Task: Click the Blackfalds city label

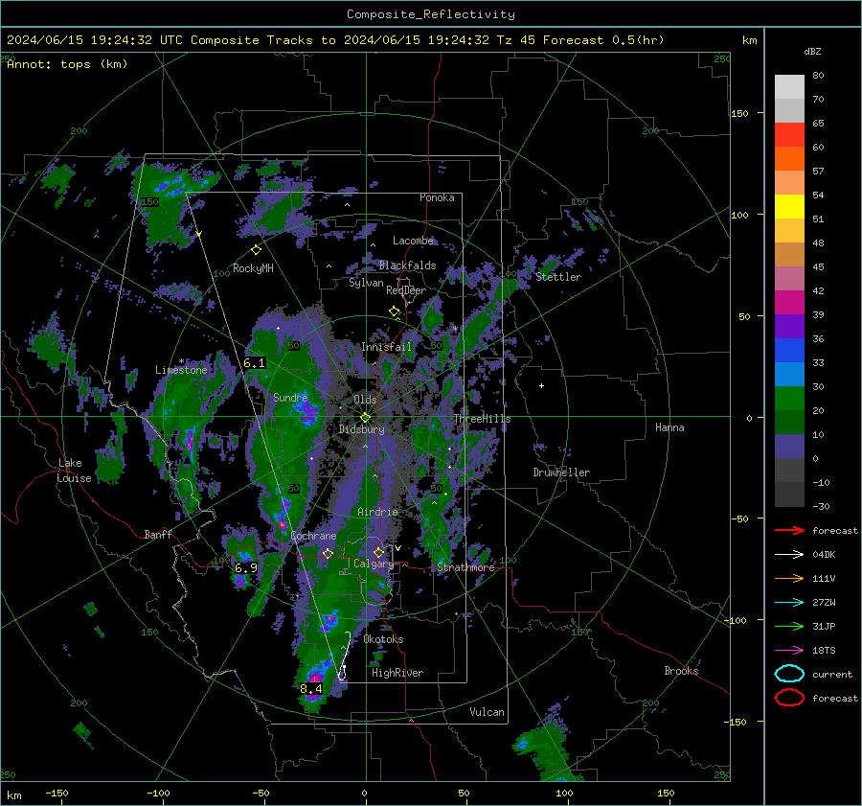Action: [x=407, y=265]
